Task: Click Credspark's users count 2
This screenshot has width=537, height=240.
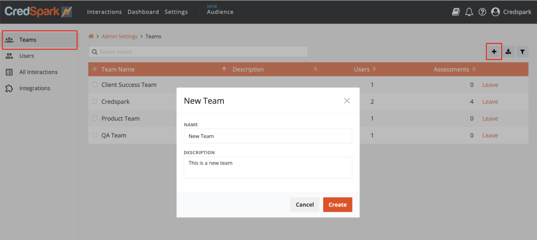Action: pyautogui.click(x=372, y=102)
